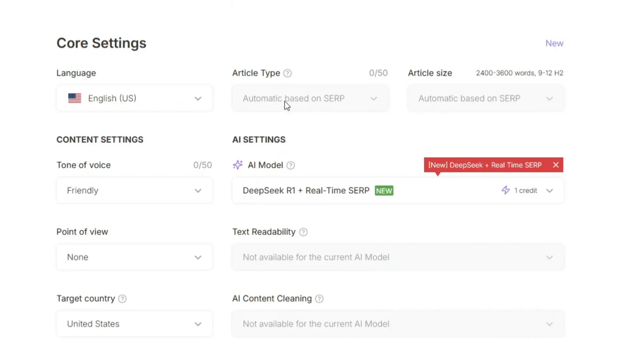Click the green NEW badge on DeepSeek R1
The image size is (629, 354).
click(384, 191)
